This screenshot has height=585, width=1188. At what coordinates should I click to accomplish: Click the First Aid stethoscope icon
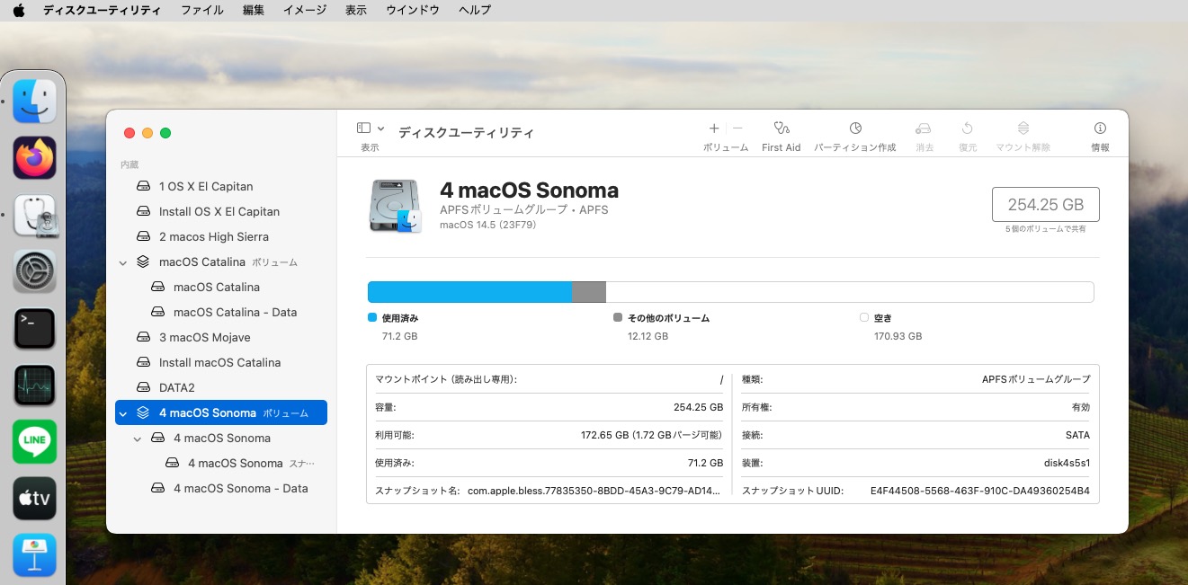780,129
